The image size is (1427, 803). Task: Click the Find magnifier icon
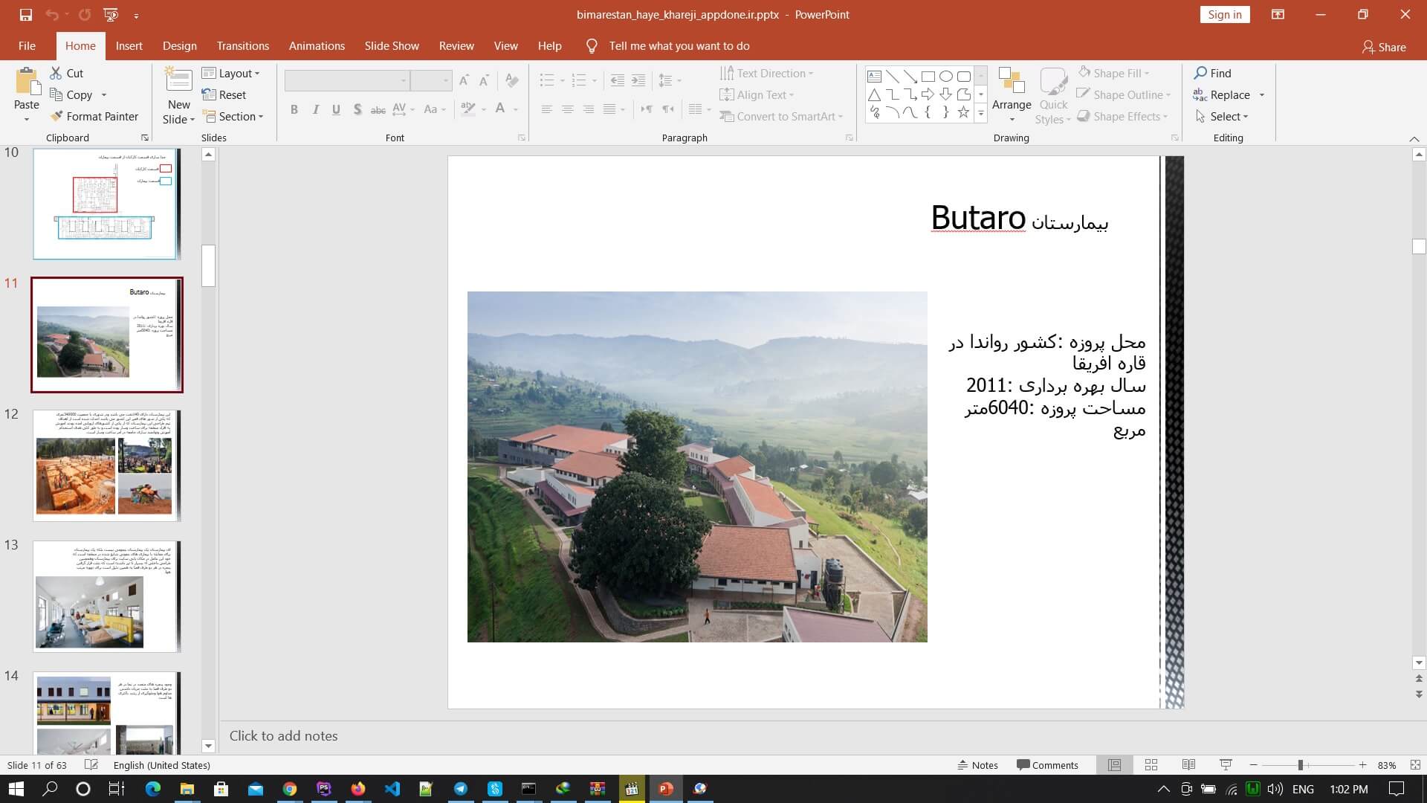1200,73
